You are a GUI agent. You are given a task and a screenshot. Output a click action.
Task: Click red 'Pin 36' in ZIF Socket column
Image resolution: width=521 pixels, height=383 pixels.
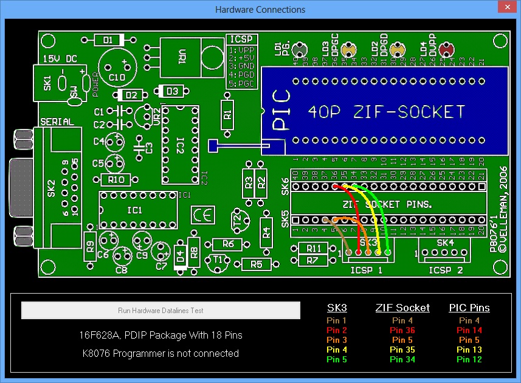(x=402, y=330)
